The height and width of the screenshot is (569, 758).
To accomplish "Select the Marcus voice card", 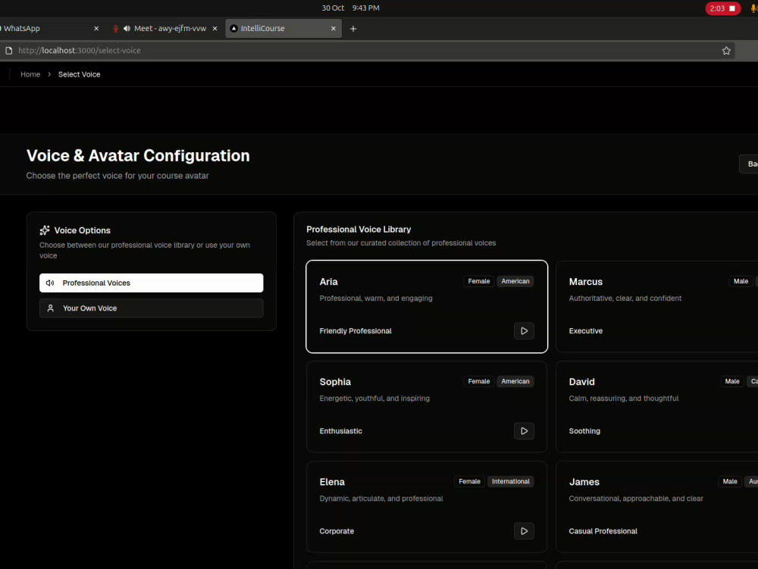I will 657,307.
